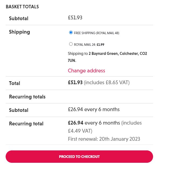
Task: Click the bold Total amount £51.93
Action: click(x=75, y=83)
